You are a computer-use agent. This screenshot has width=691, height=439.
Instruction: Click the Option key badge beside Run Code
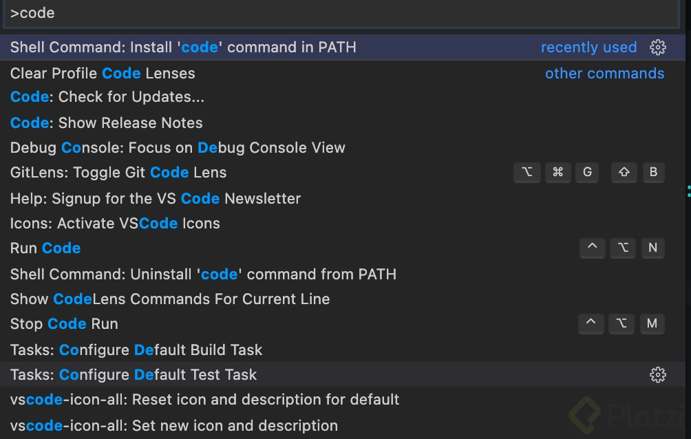623,248
